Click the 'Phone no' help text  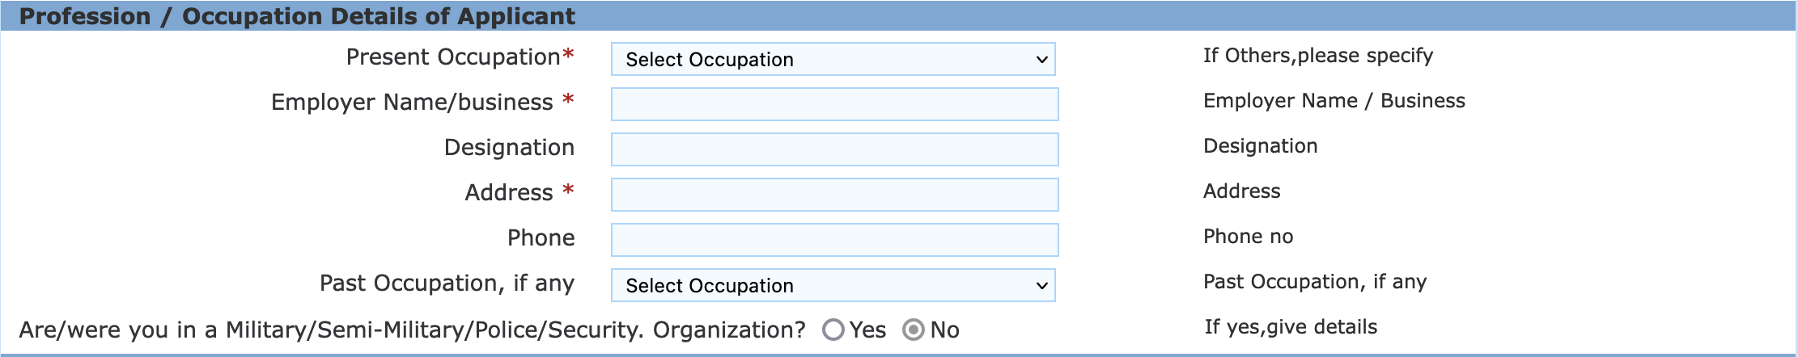[x=1248, y=237]
